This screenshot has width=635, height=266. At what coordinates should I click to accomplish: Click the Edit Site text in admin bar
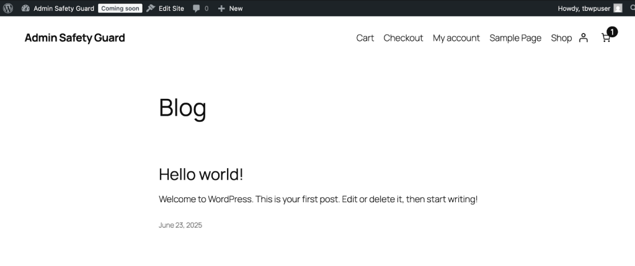point(171,9)
